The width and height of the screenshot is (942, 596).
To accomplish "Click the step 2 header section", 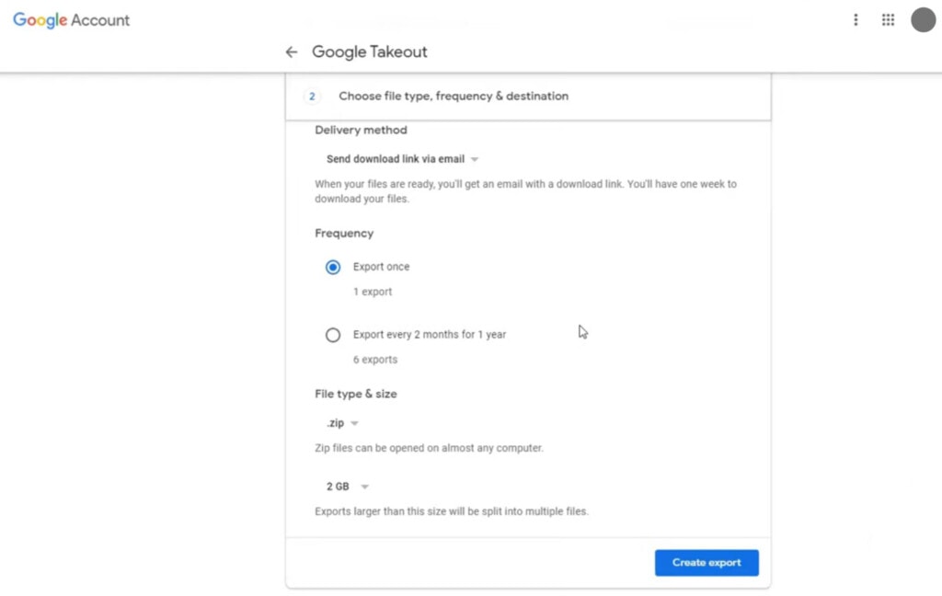I will (528, 97).
